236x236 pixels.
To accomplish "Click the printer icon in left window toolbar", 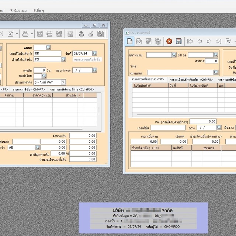I will 25,34.
